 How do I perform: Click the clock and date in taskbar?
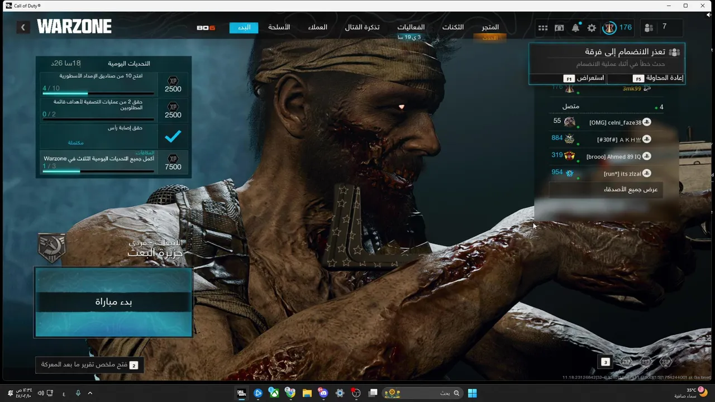[23, 393]
